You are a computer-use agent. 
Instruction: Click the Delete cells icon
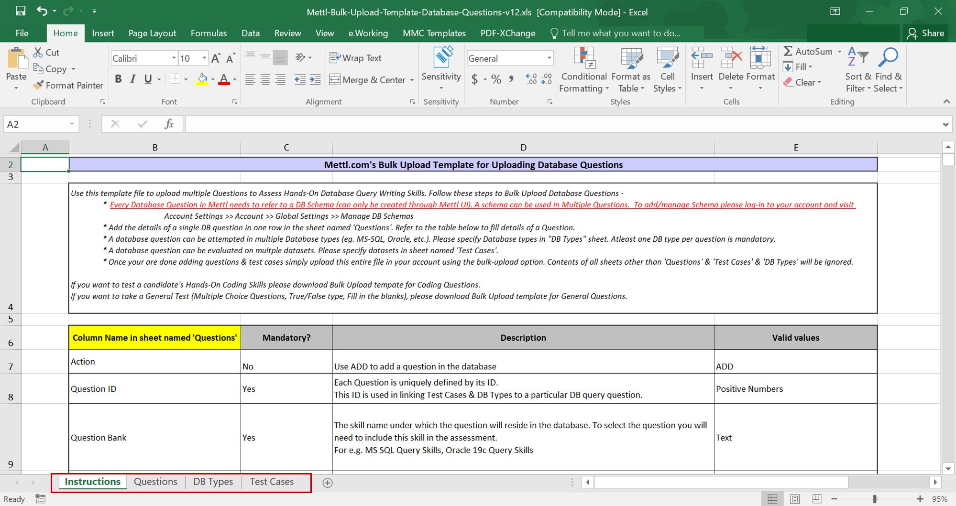[x=731, y=58]
